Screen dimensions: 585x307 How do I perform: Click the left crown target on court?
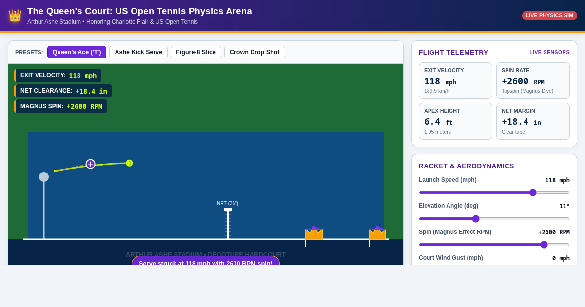[314, 233]
